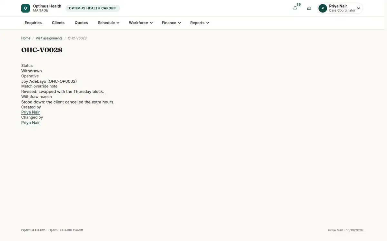The width and height of the screenshot is (387, 241).
Task: Open Priya Nair link under Changed by
Action: click(31, 122)
